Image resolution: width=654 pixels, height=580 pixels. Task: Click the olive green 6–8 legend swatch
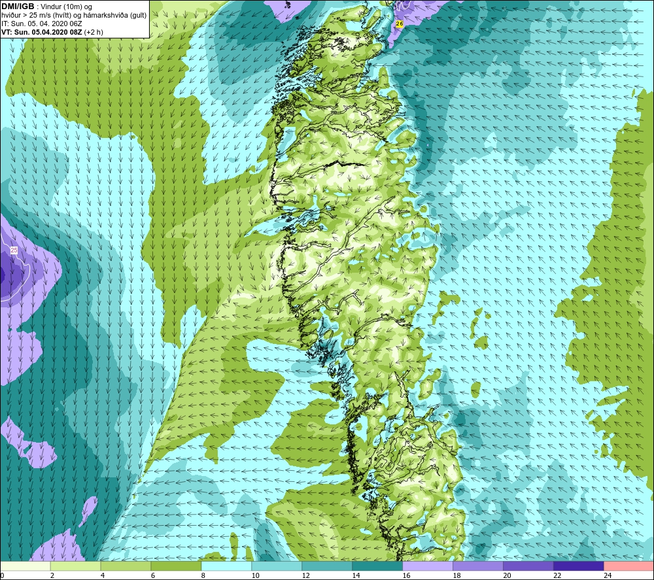coord(176,566)
